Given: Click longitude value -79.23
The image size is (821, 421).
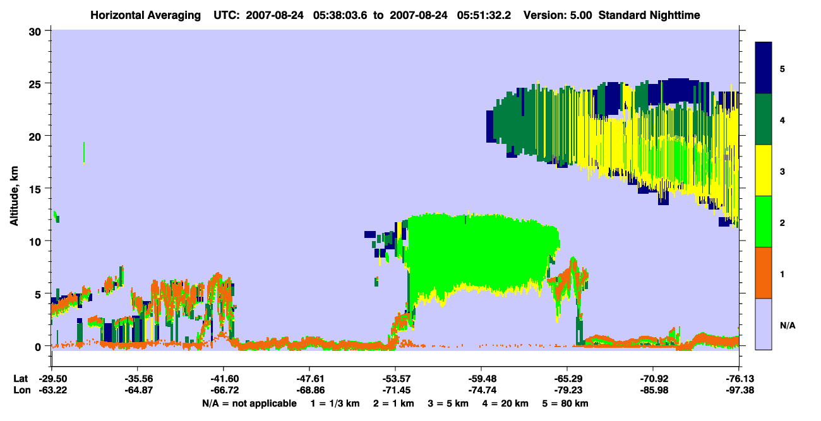Looking at the screenshot, I should [567, 391].
